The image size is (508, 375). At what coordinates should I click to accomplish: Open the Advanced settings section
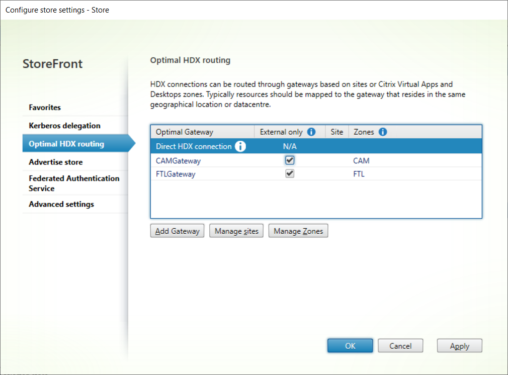point(61,204)
